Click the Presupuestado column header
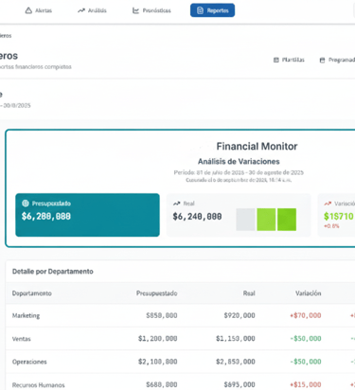Viewport: 355px width, 390px height. coord(156,293)
